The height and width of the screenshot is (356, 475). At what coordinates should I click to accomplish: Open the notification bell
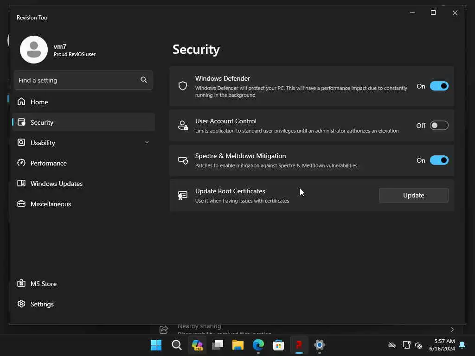click(462, 345)
